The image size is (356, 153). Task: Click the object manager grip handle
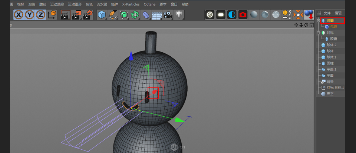point(319,13)
